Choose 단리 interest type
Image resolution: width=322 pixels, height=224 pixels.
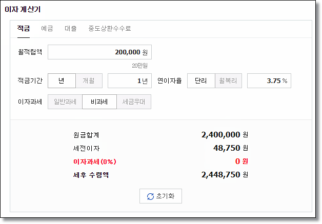201,80
